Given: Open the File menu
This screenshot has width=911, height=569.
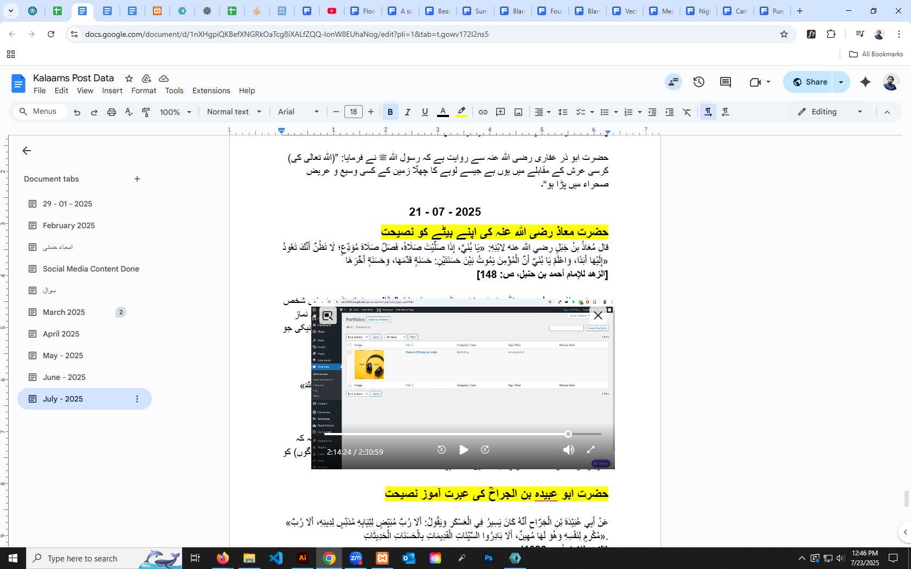Looking at the screenshot, I should (40, 90).
